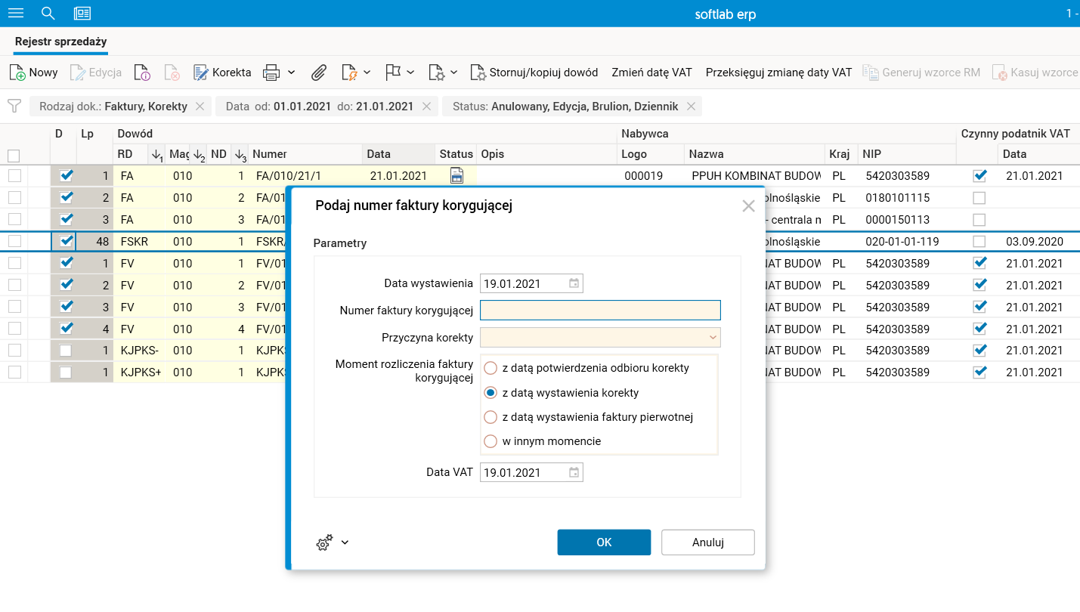
Task: Click the Korekta toolbar button
Action: coord(222,73)
